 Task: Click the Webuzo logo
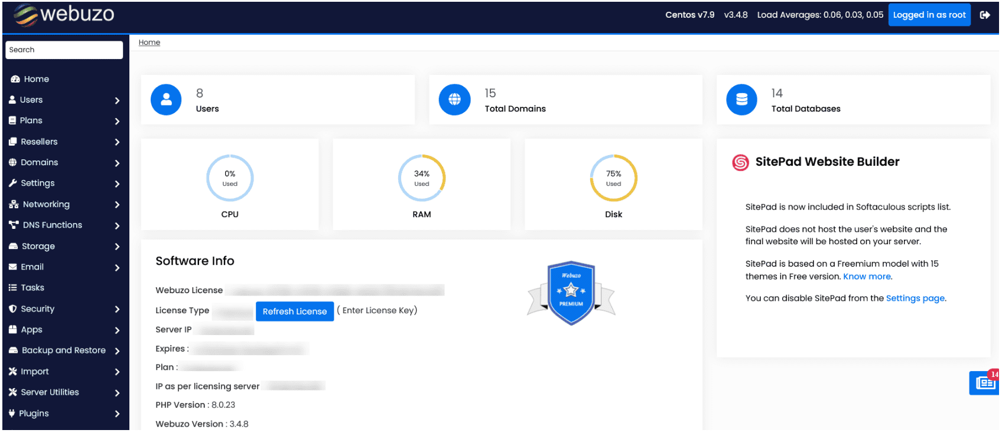pos(64,15)
